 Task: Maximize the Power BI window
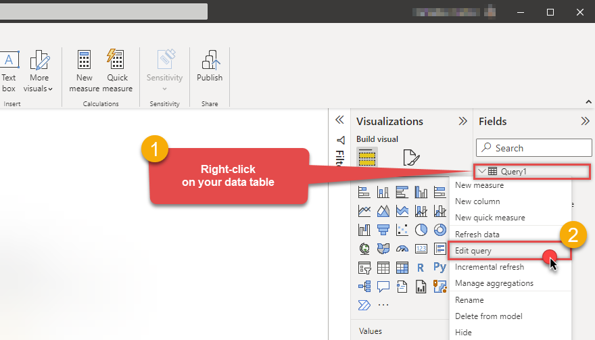[x=550, y=12]
